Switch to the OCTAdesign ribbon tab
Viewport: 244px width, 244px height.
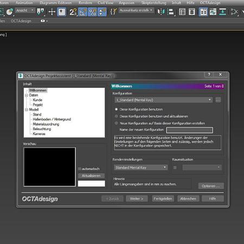click(21, 21)
